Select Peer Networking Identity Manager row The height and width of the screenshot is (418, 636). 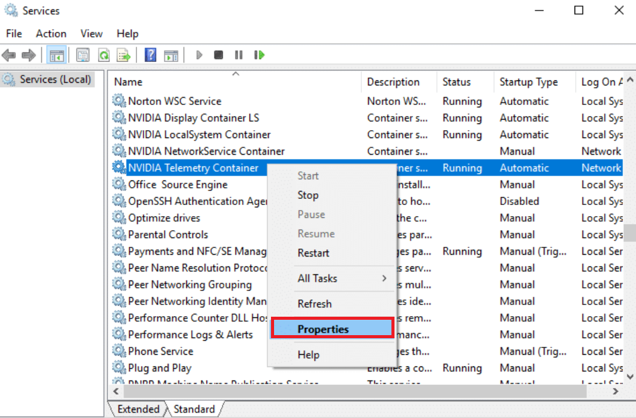(189, 301)
